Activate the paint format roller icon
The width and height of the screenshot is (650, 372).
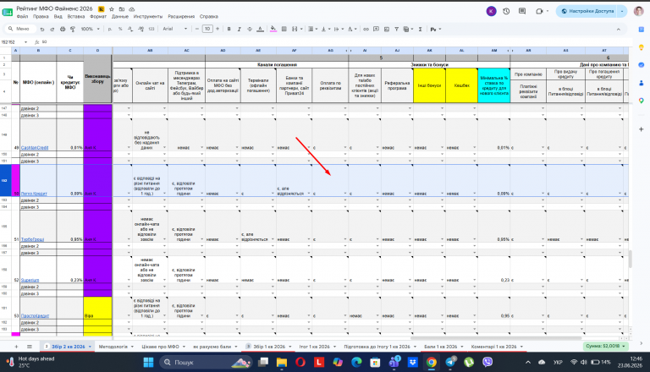pyautogui.click(x=73, y=29)
